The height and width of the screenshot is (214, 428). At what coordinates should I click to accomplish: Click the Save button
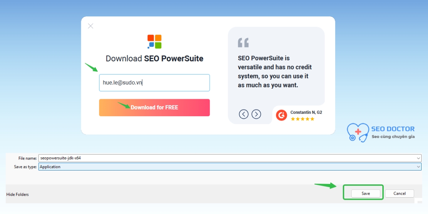(366, 193)
